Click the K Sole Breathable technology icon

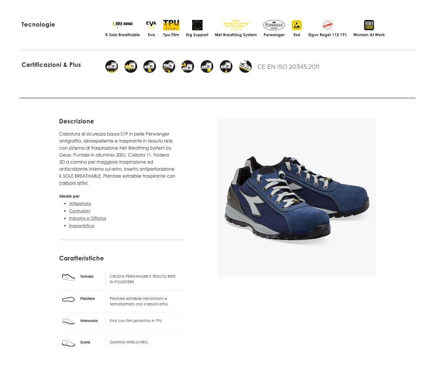coord(122,24)
